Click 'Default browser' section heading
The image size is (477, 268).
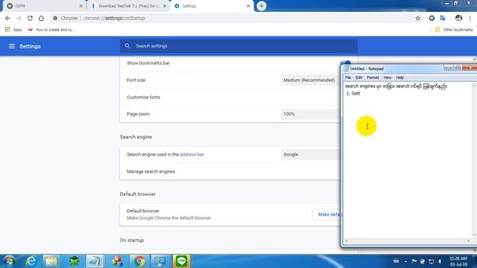[x=137, y=194]
